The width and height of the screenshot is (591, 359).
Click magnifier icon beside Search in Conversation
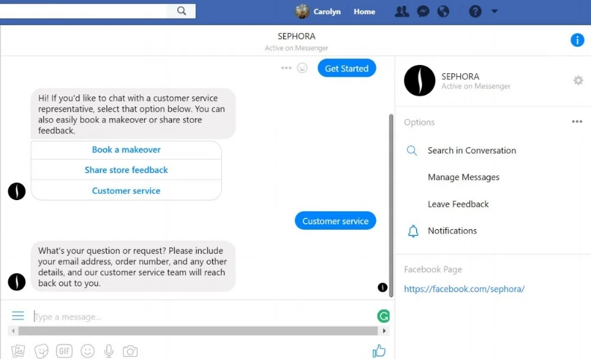click(x=411, y=151)
